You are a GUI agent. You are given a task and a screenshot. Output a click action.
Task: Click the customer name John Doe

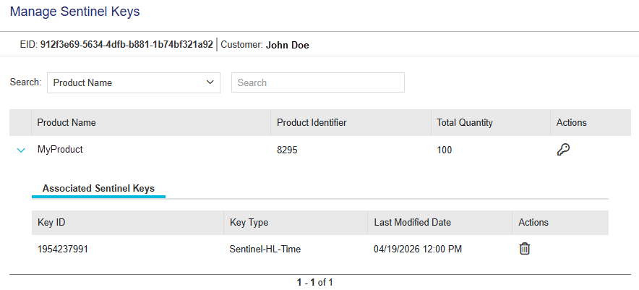coord(287,45)
